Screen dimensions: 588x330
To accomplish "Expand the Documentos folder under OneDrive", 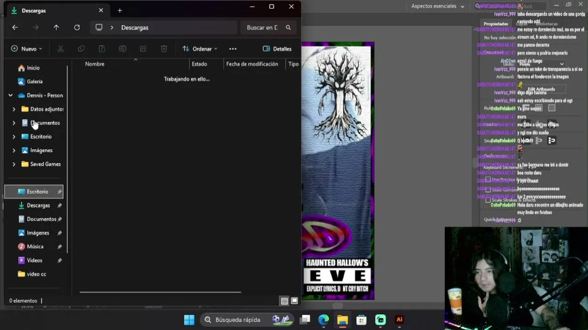I will pyautogui.click(x=14, y=123).
